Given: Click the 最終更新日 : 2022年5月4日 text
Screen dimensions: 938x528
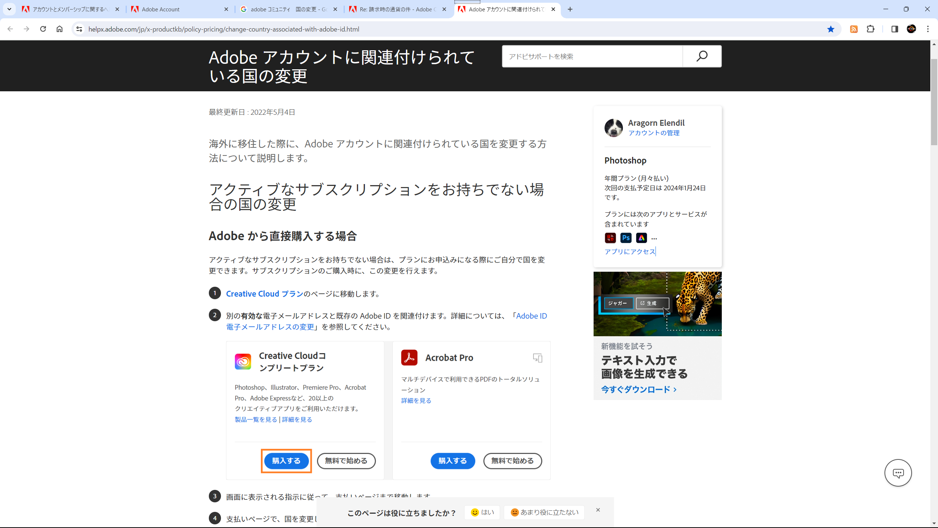Looking at the screenshot, I should (252, 112).
